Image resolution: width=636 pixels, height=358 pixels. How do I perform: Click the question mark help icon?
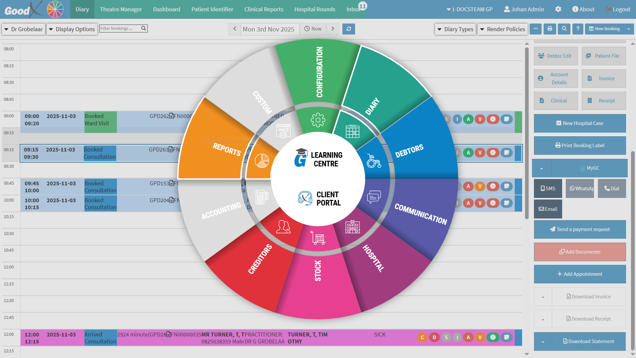tap(578, 29)
